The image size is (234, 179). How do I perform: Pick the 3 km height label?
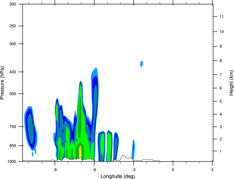(x=221, y=127)
